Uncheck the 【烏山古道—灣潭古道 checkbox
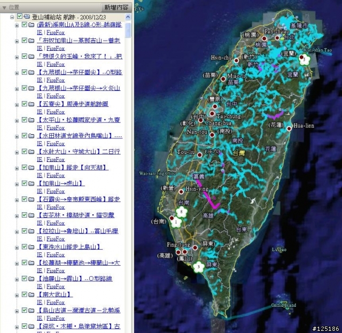The height and width of the screenshot is (333, 342). [24, 310]
